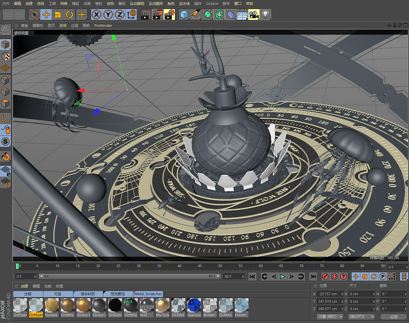Click the 应用 apply button

pos(394,317)
